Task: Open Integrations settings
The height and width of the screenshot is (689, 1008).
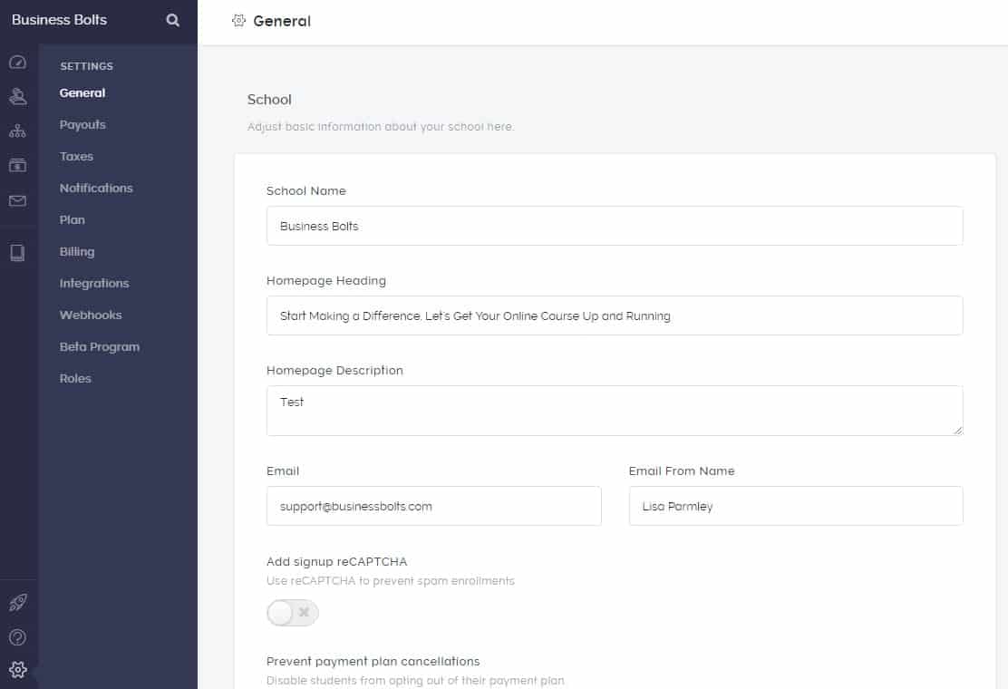Action: coord(94,284)
